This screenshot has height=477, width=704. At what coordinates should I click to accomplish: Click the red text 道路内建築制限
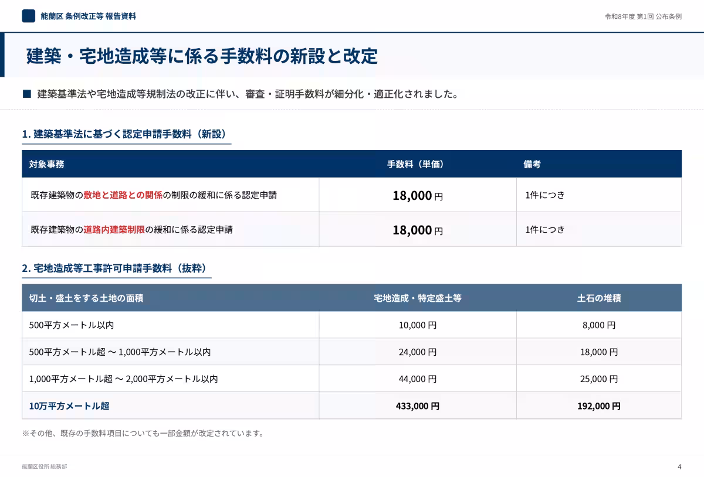pos(114,230)
